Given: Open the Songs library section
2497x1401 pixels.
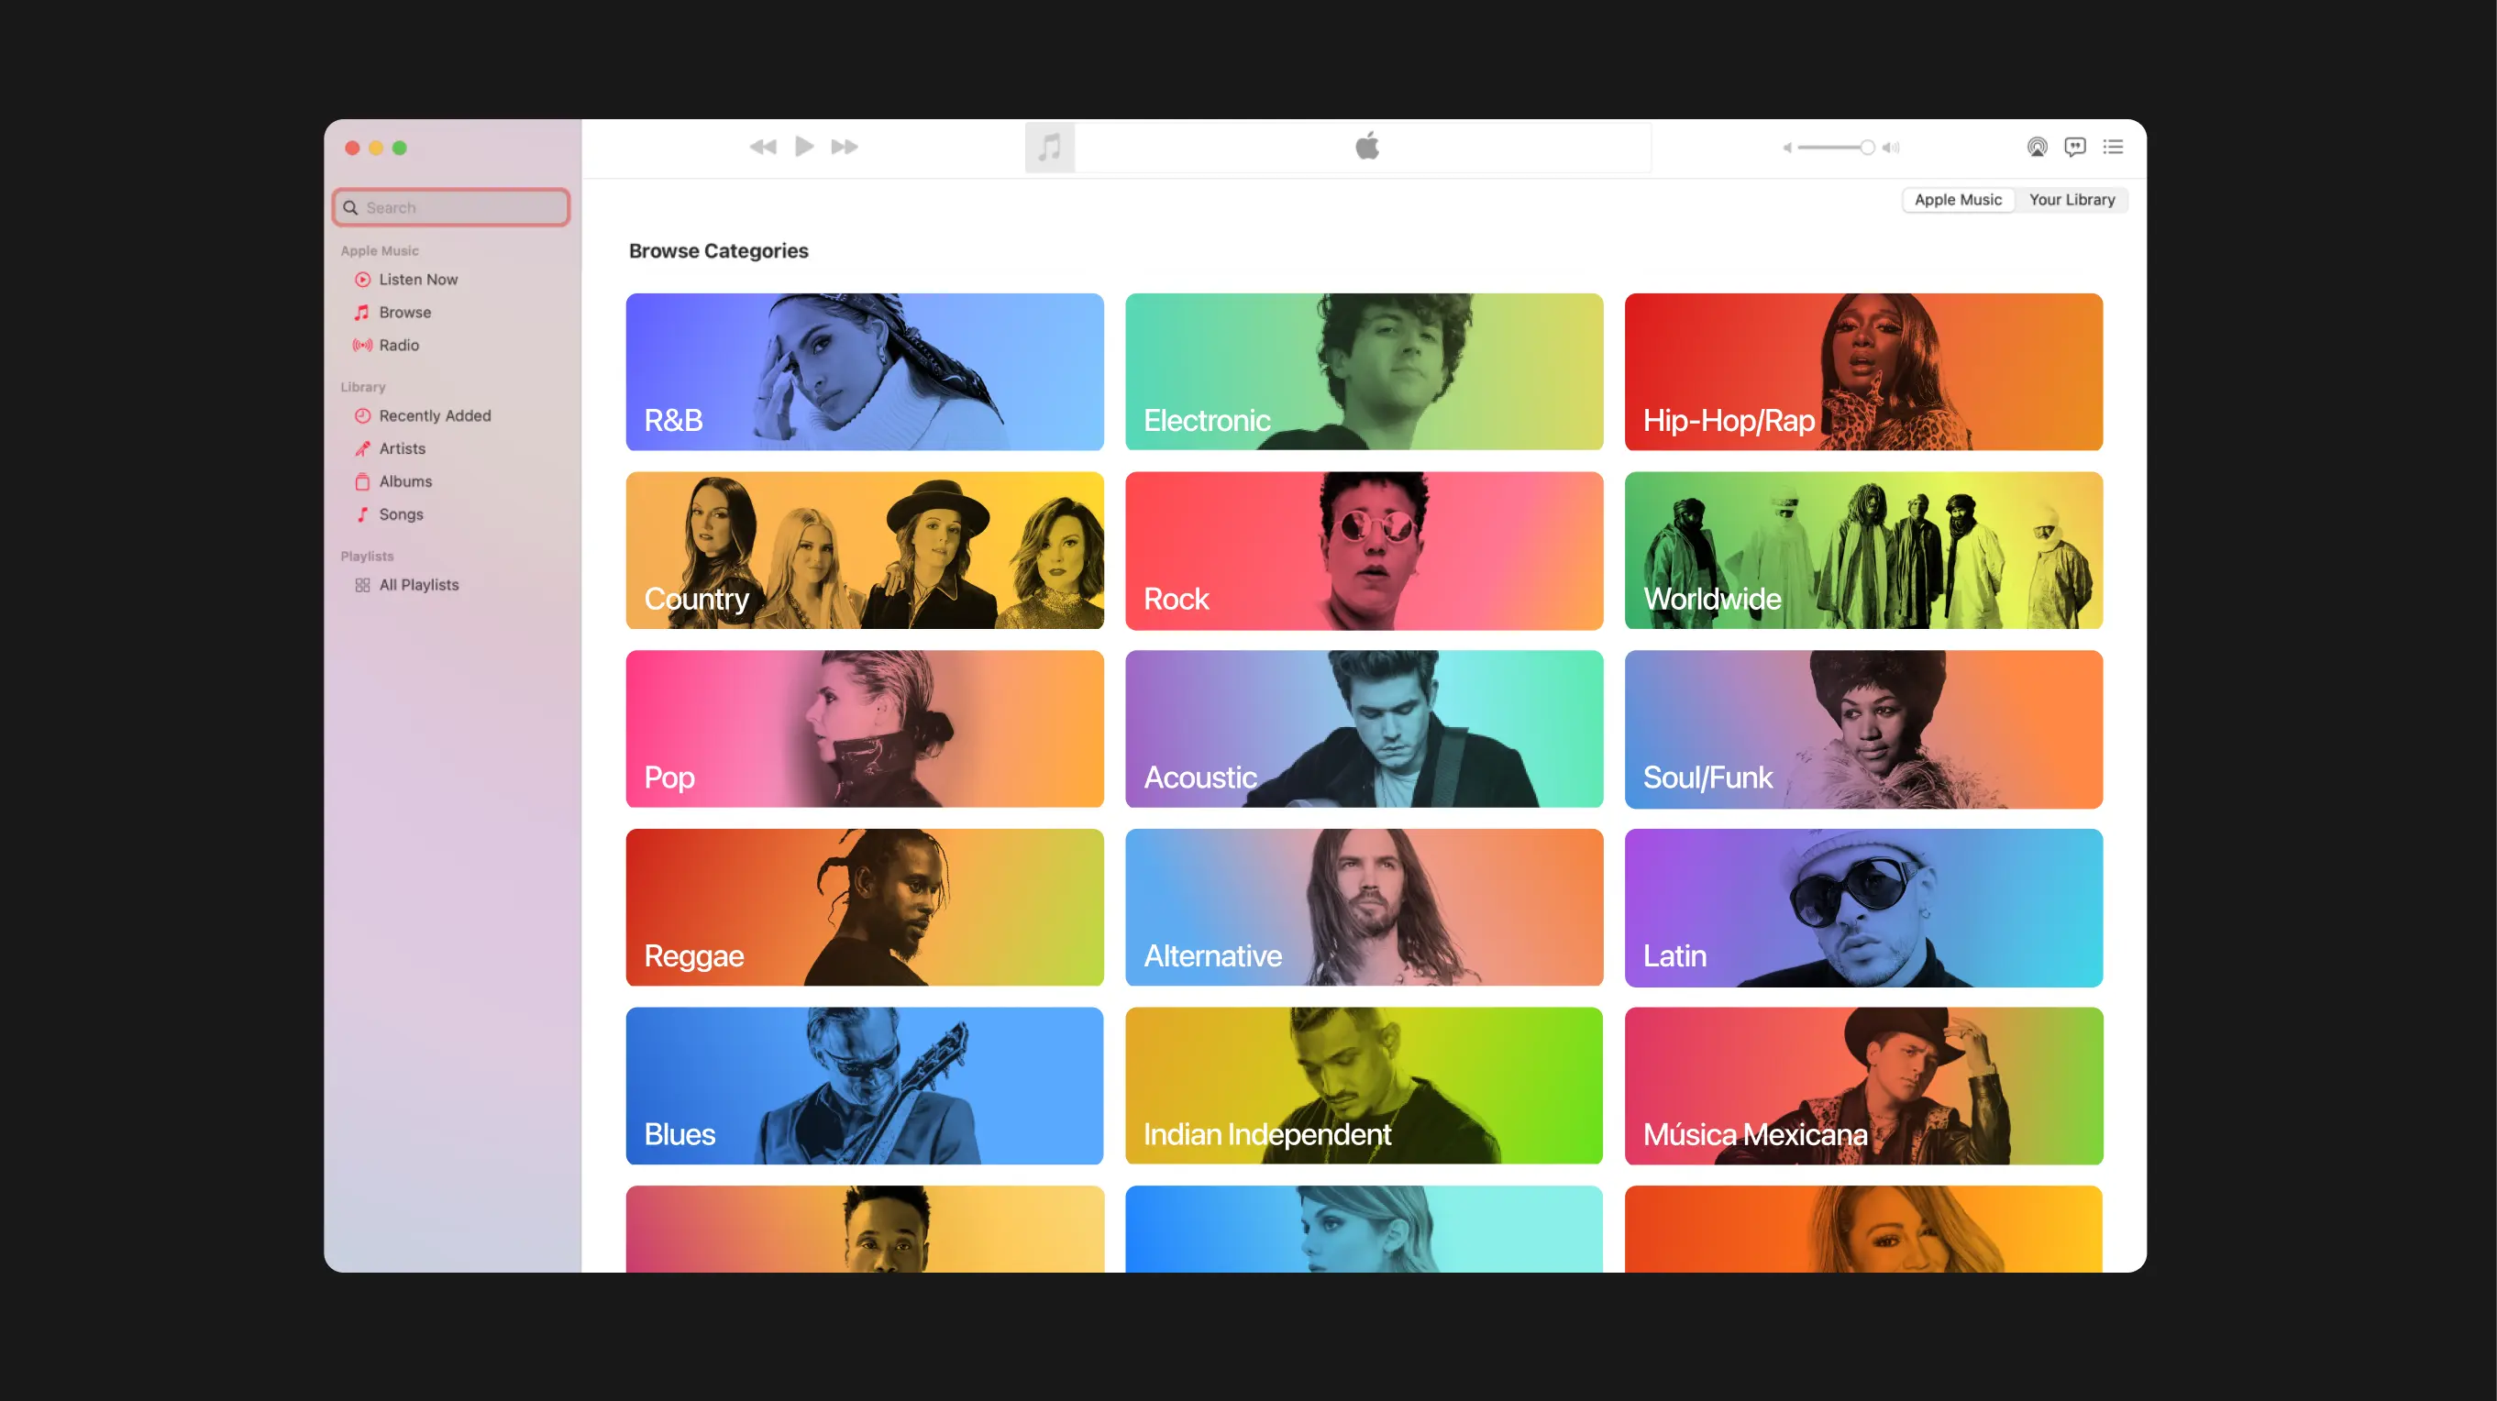Looking at the screenshot, I should [401, 514].
